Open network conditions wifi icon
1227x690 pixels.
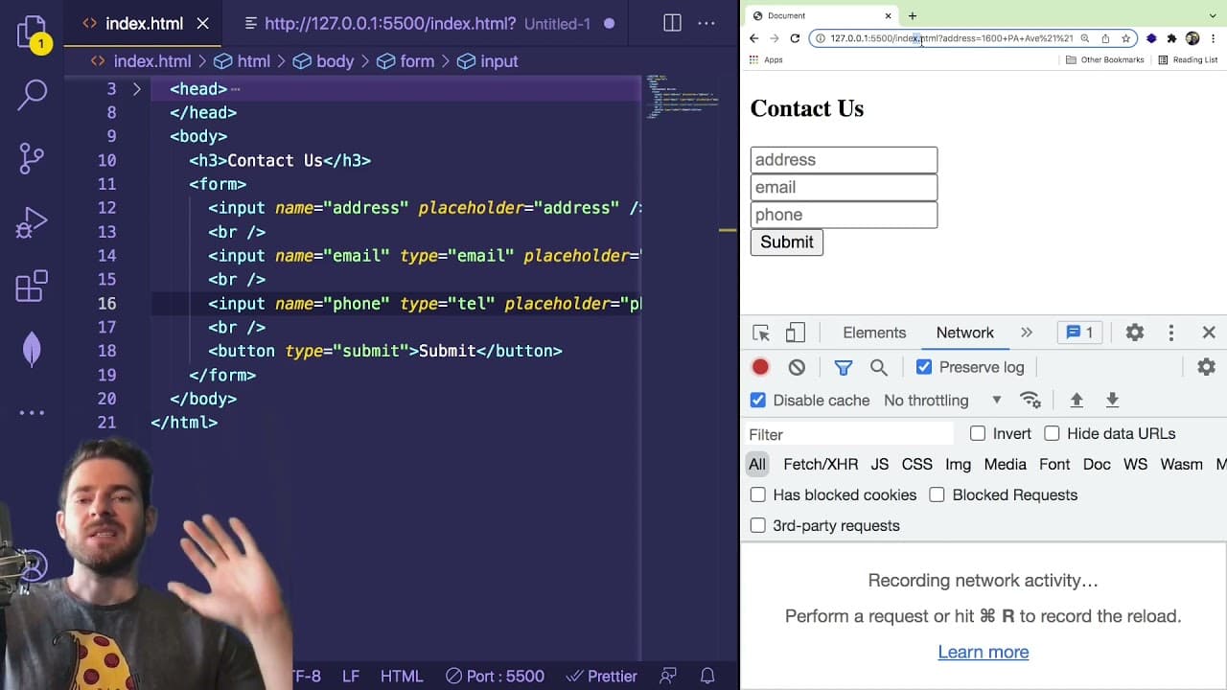click(1030, 401)
